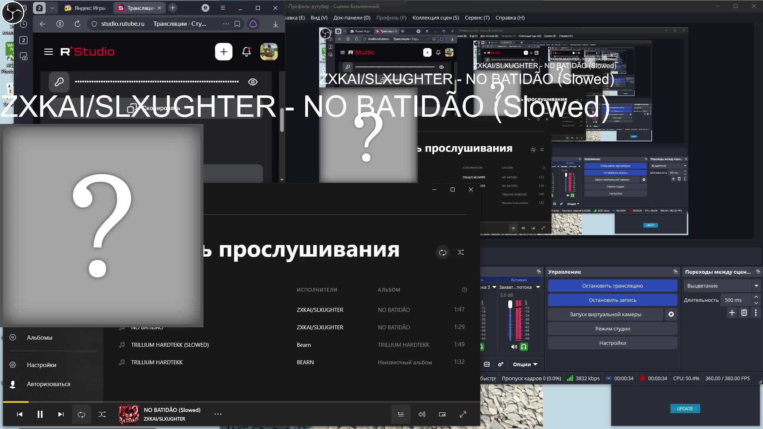
Task: Open the browser screenshot tool in sidebar
Action: 23,56
